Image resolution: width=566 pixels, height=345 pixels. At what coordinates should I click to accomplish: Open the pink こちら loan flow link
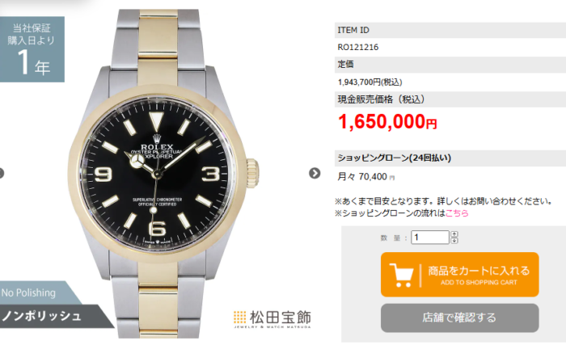pos(457,213)
